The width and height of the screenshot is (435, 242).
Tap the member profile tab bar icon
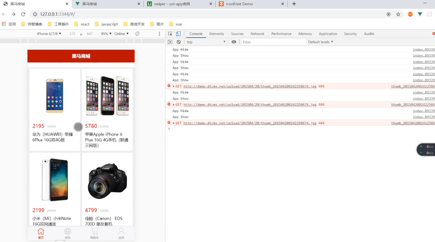pos(121,234)
